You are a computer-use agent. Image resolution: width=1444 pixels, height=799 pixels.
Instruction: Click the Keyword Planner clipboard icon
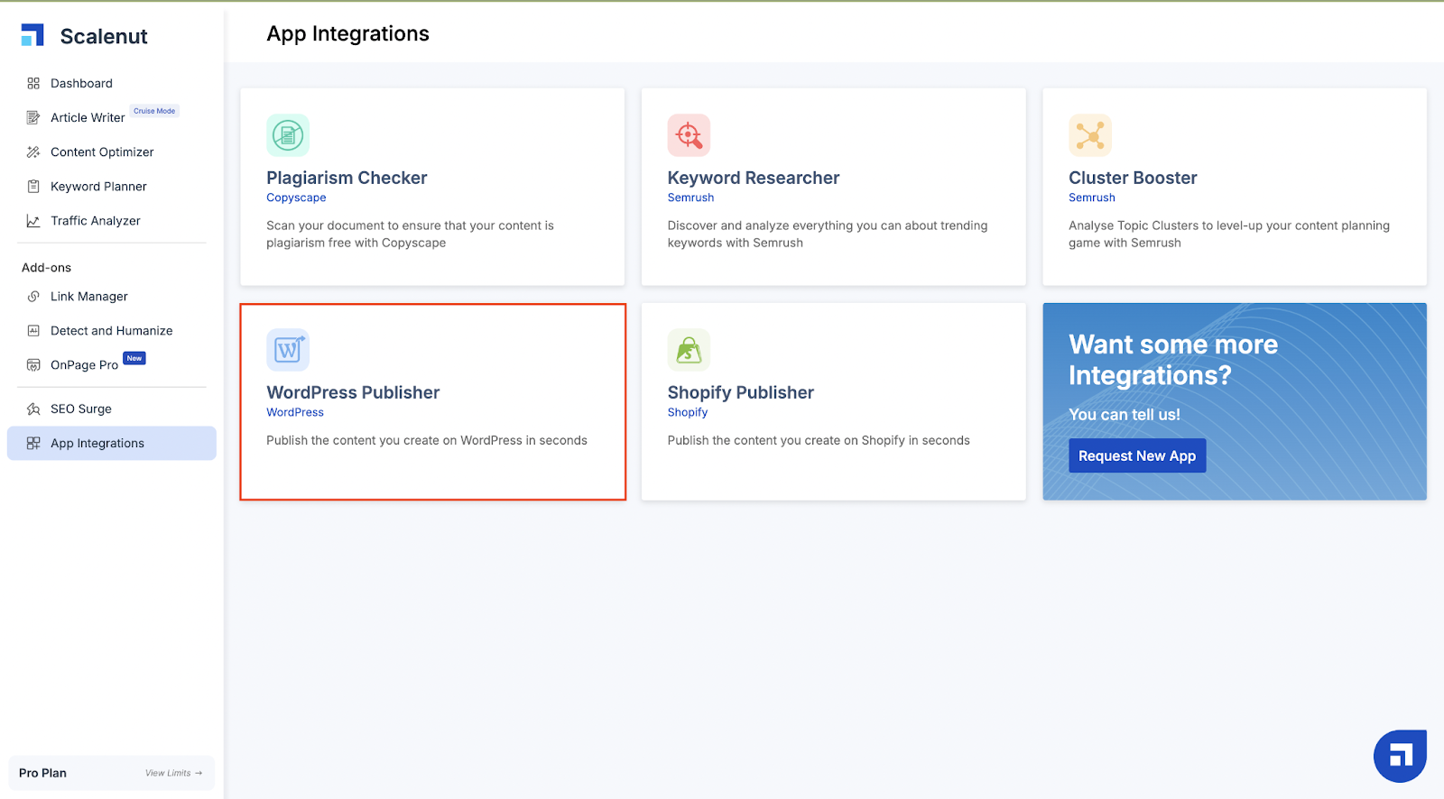click(x=33, y=186)
